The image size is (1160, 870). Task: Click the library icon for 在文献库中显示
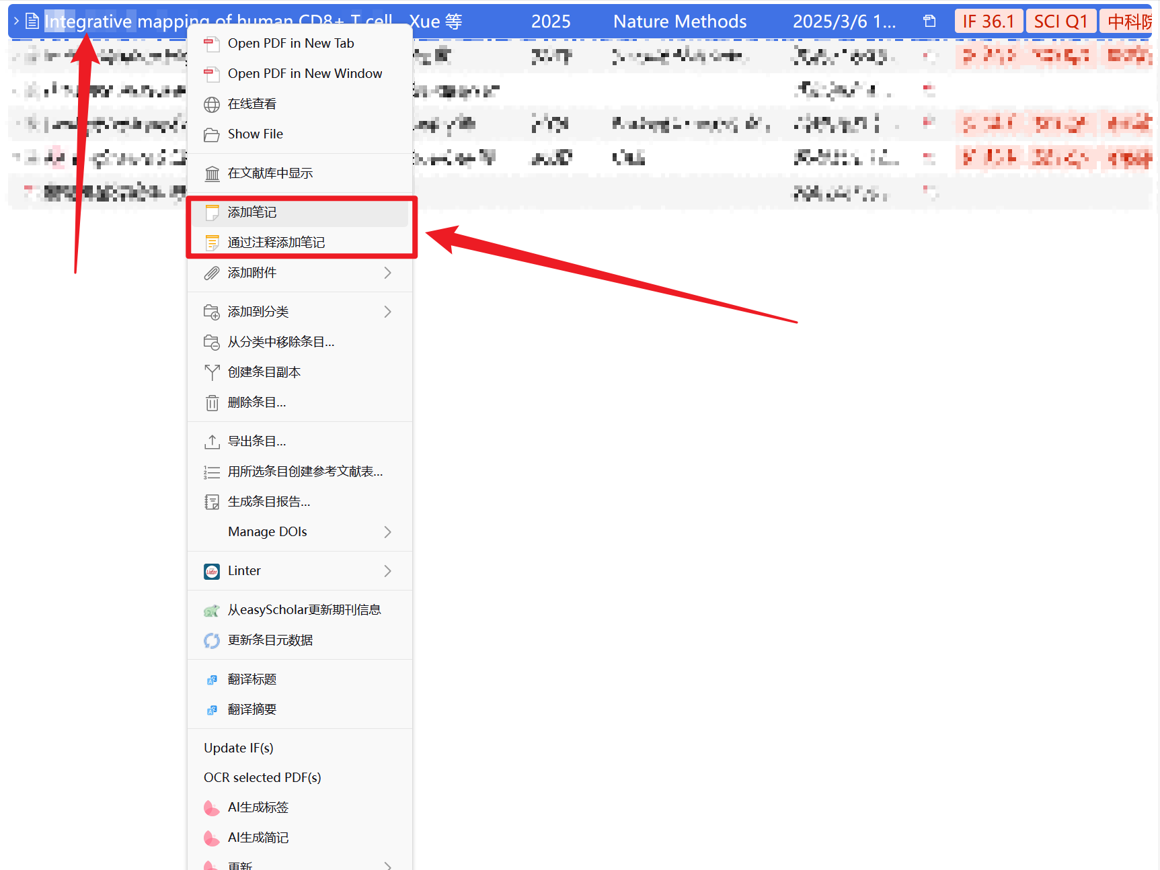(212, 173)
